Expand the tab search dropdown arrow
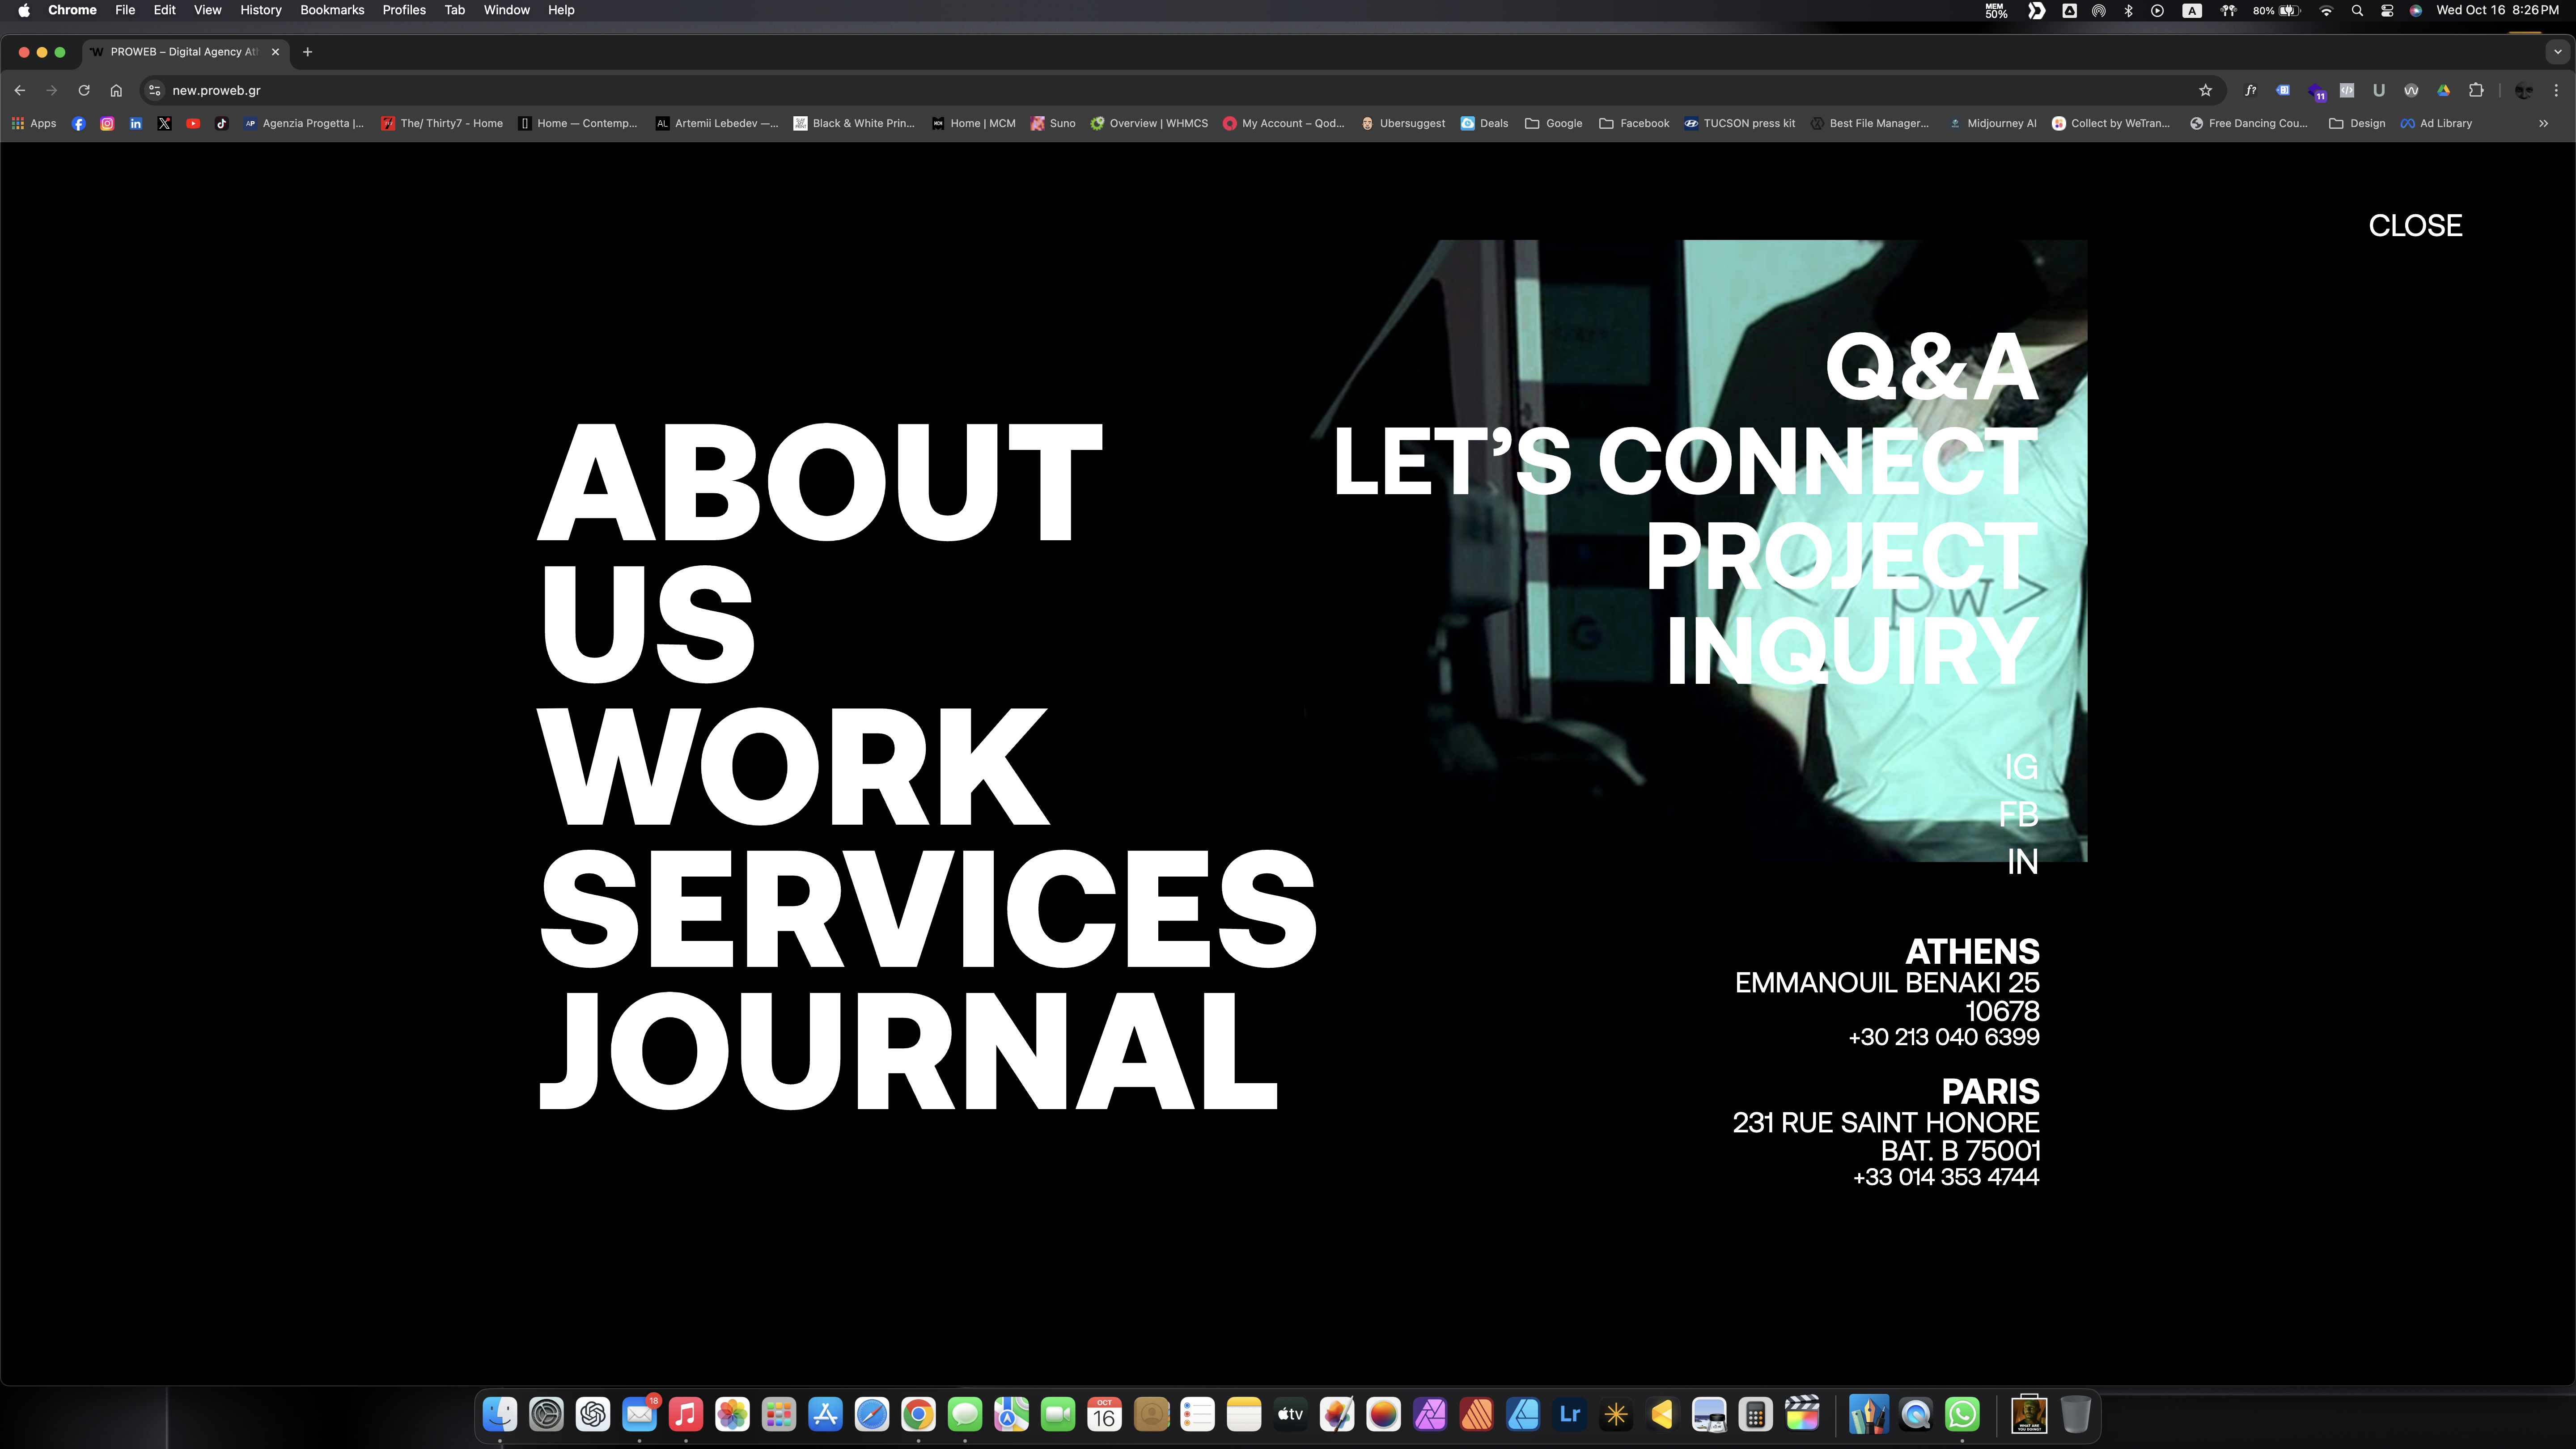 tap(2558, 52)
